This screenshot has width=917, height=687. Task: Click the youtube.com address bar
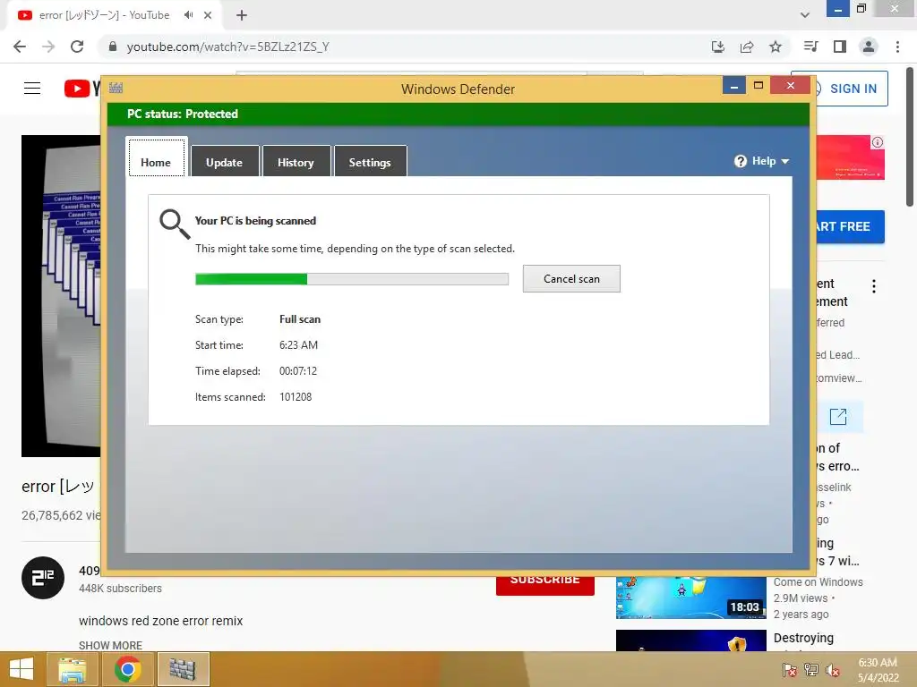pos(404,47)
